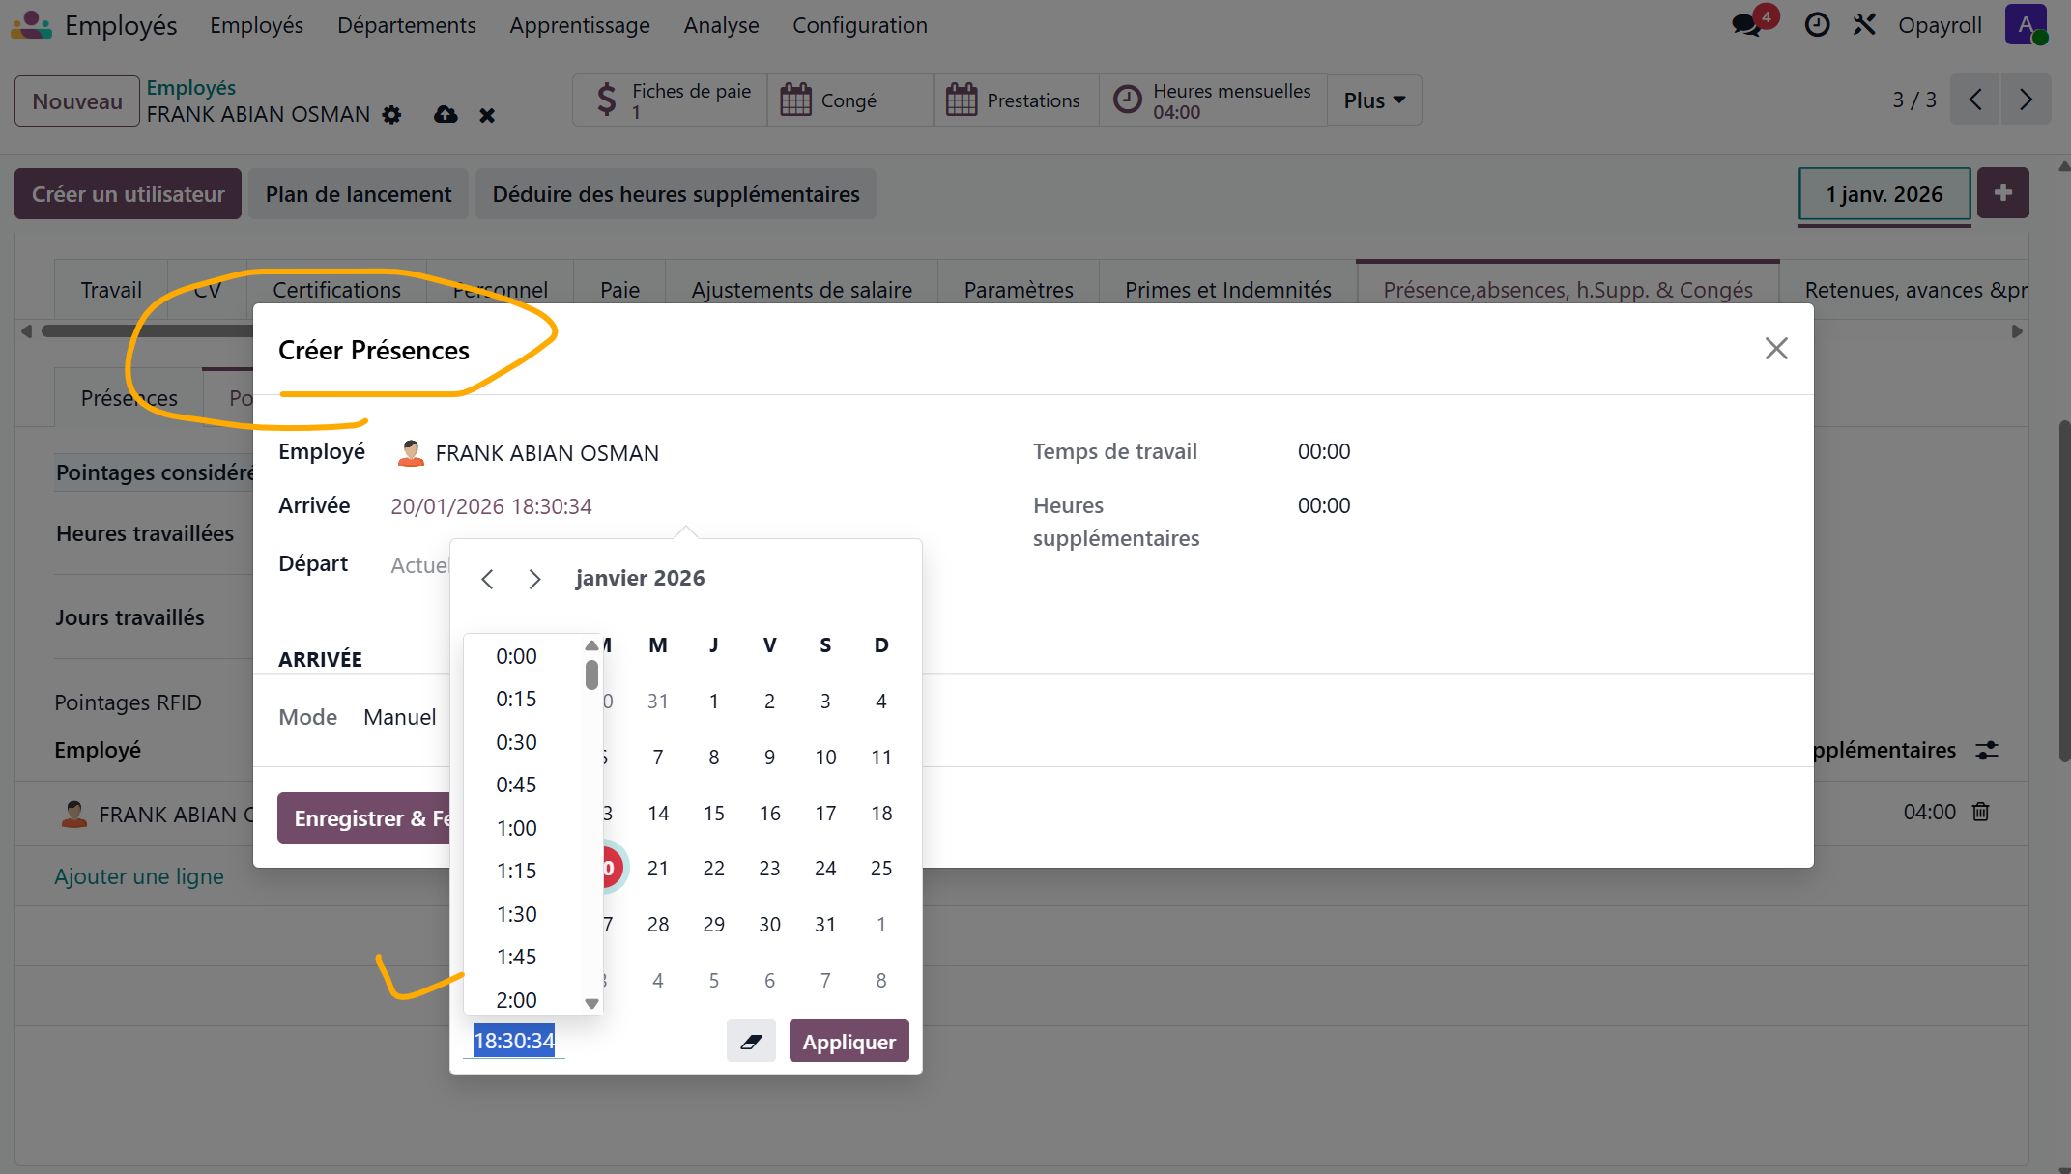This screenshot has height=1174, width=2071.
Task: Expand the Plus dropdown
Action: coord(1373,100)
